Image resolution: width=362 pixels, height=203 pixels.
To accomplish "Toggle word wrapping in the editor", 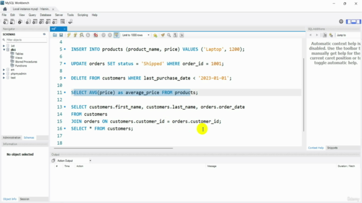I will pyautogui.click(x=182, y=35).
